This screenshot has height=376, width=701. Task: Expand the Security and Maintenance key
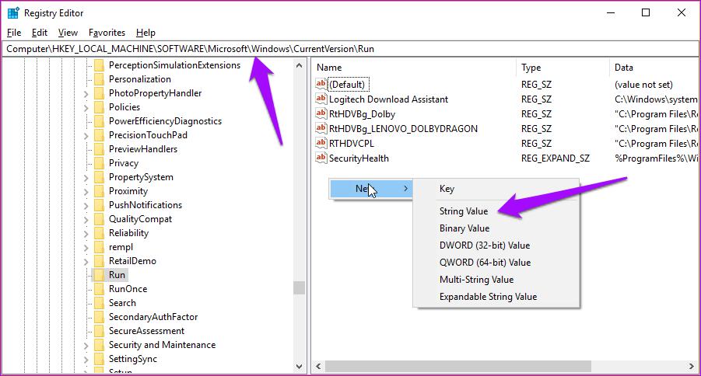pyautogui.click(x=86, y=345)
